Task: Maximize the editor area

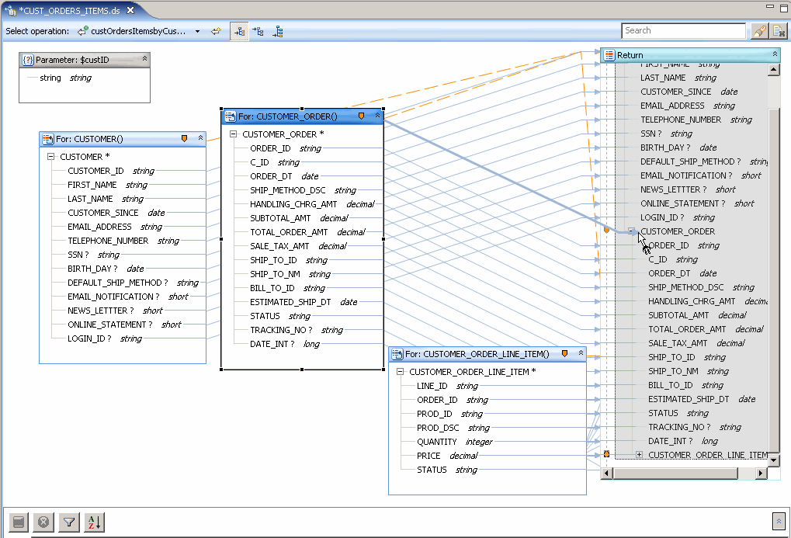Action: click(784, 8)
